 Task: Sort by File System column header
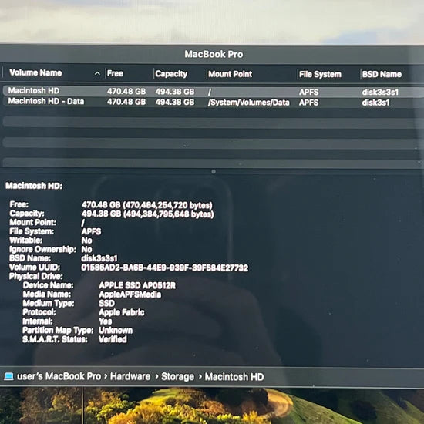point(320,74)
